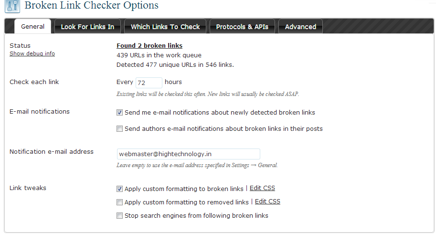Disable e-mail notifications about new broken links
This screenshot has height=244, width=436.
[119, 113]
